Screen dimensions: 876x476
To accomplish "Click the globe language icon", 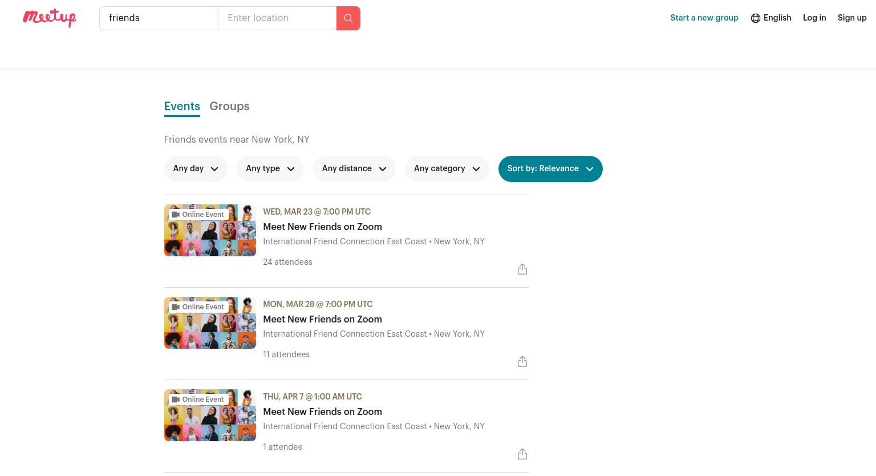I will pos(756,18).
